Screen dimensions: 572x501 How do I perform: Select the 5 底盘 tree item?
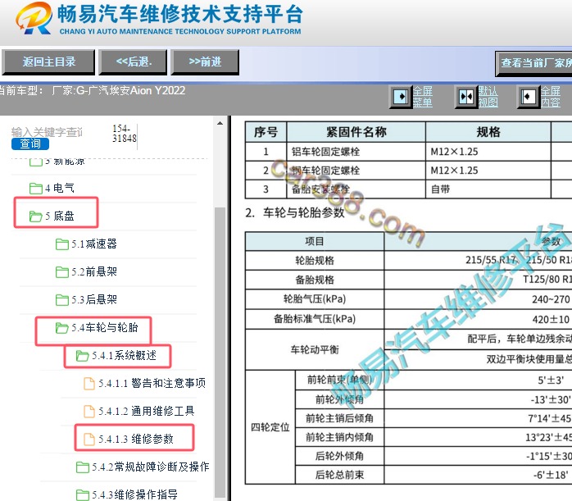pos(60,216)
